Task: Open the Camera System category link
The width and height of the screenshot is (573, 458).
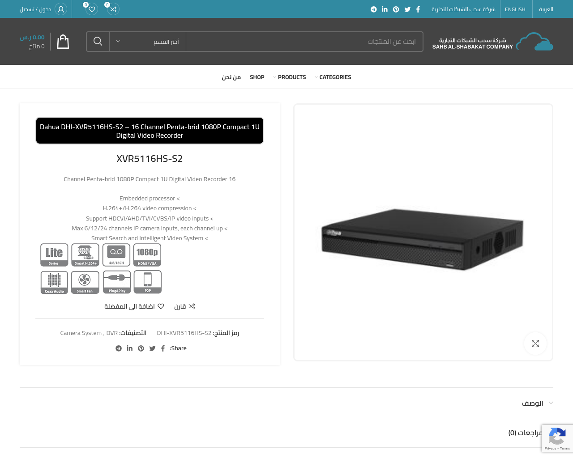Action: pos(81,333)
